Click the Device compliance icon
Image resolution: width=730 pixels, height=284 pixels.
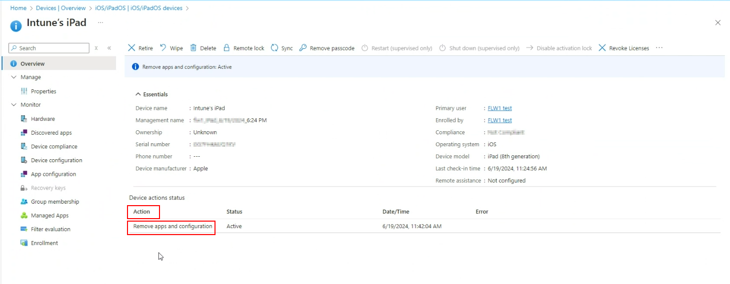point(24,146)
